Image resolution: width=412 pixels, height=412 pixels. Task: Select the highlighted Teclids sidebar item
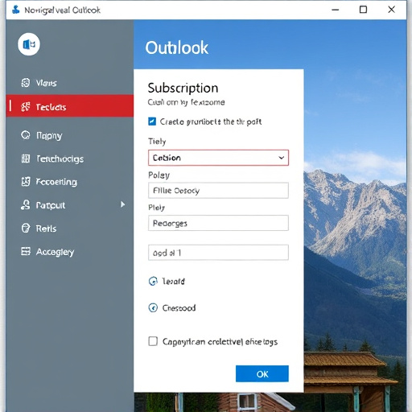70,105
